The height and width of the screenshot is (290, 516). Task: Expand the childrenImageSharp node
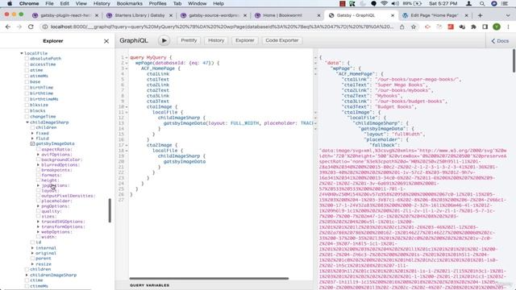tap(27, 275)
